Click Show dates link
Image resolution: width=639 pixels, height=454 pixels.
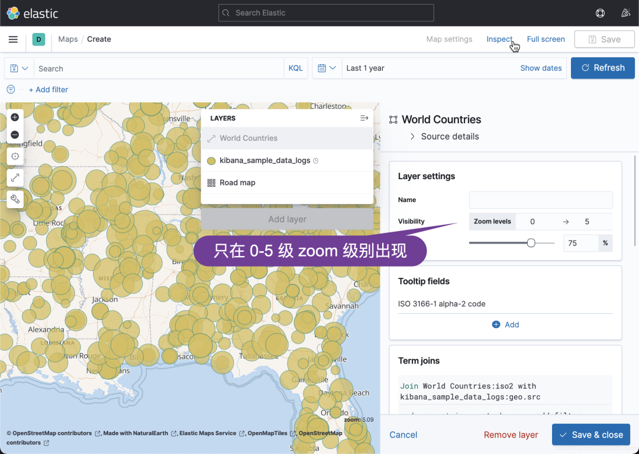point(541,68)
